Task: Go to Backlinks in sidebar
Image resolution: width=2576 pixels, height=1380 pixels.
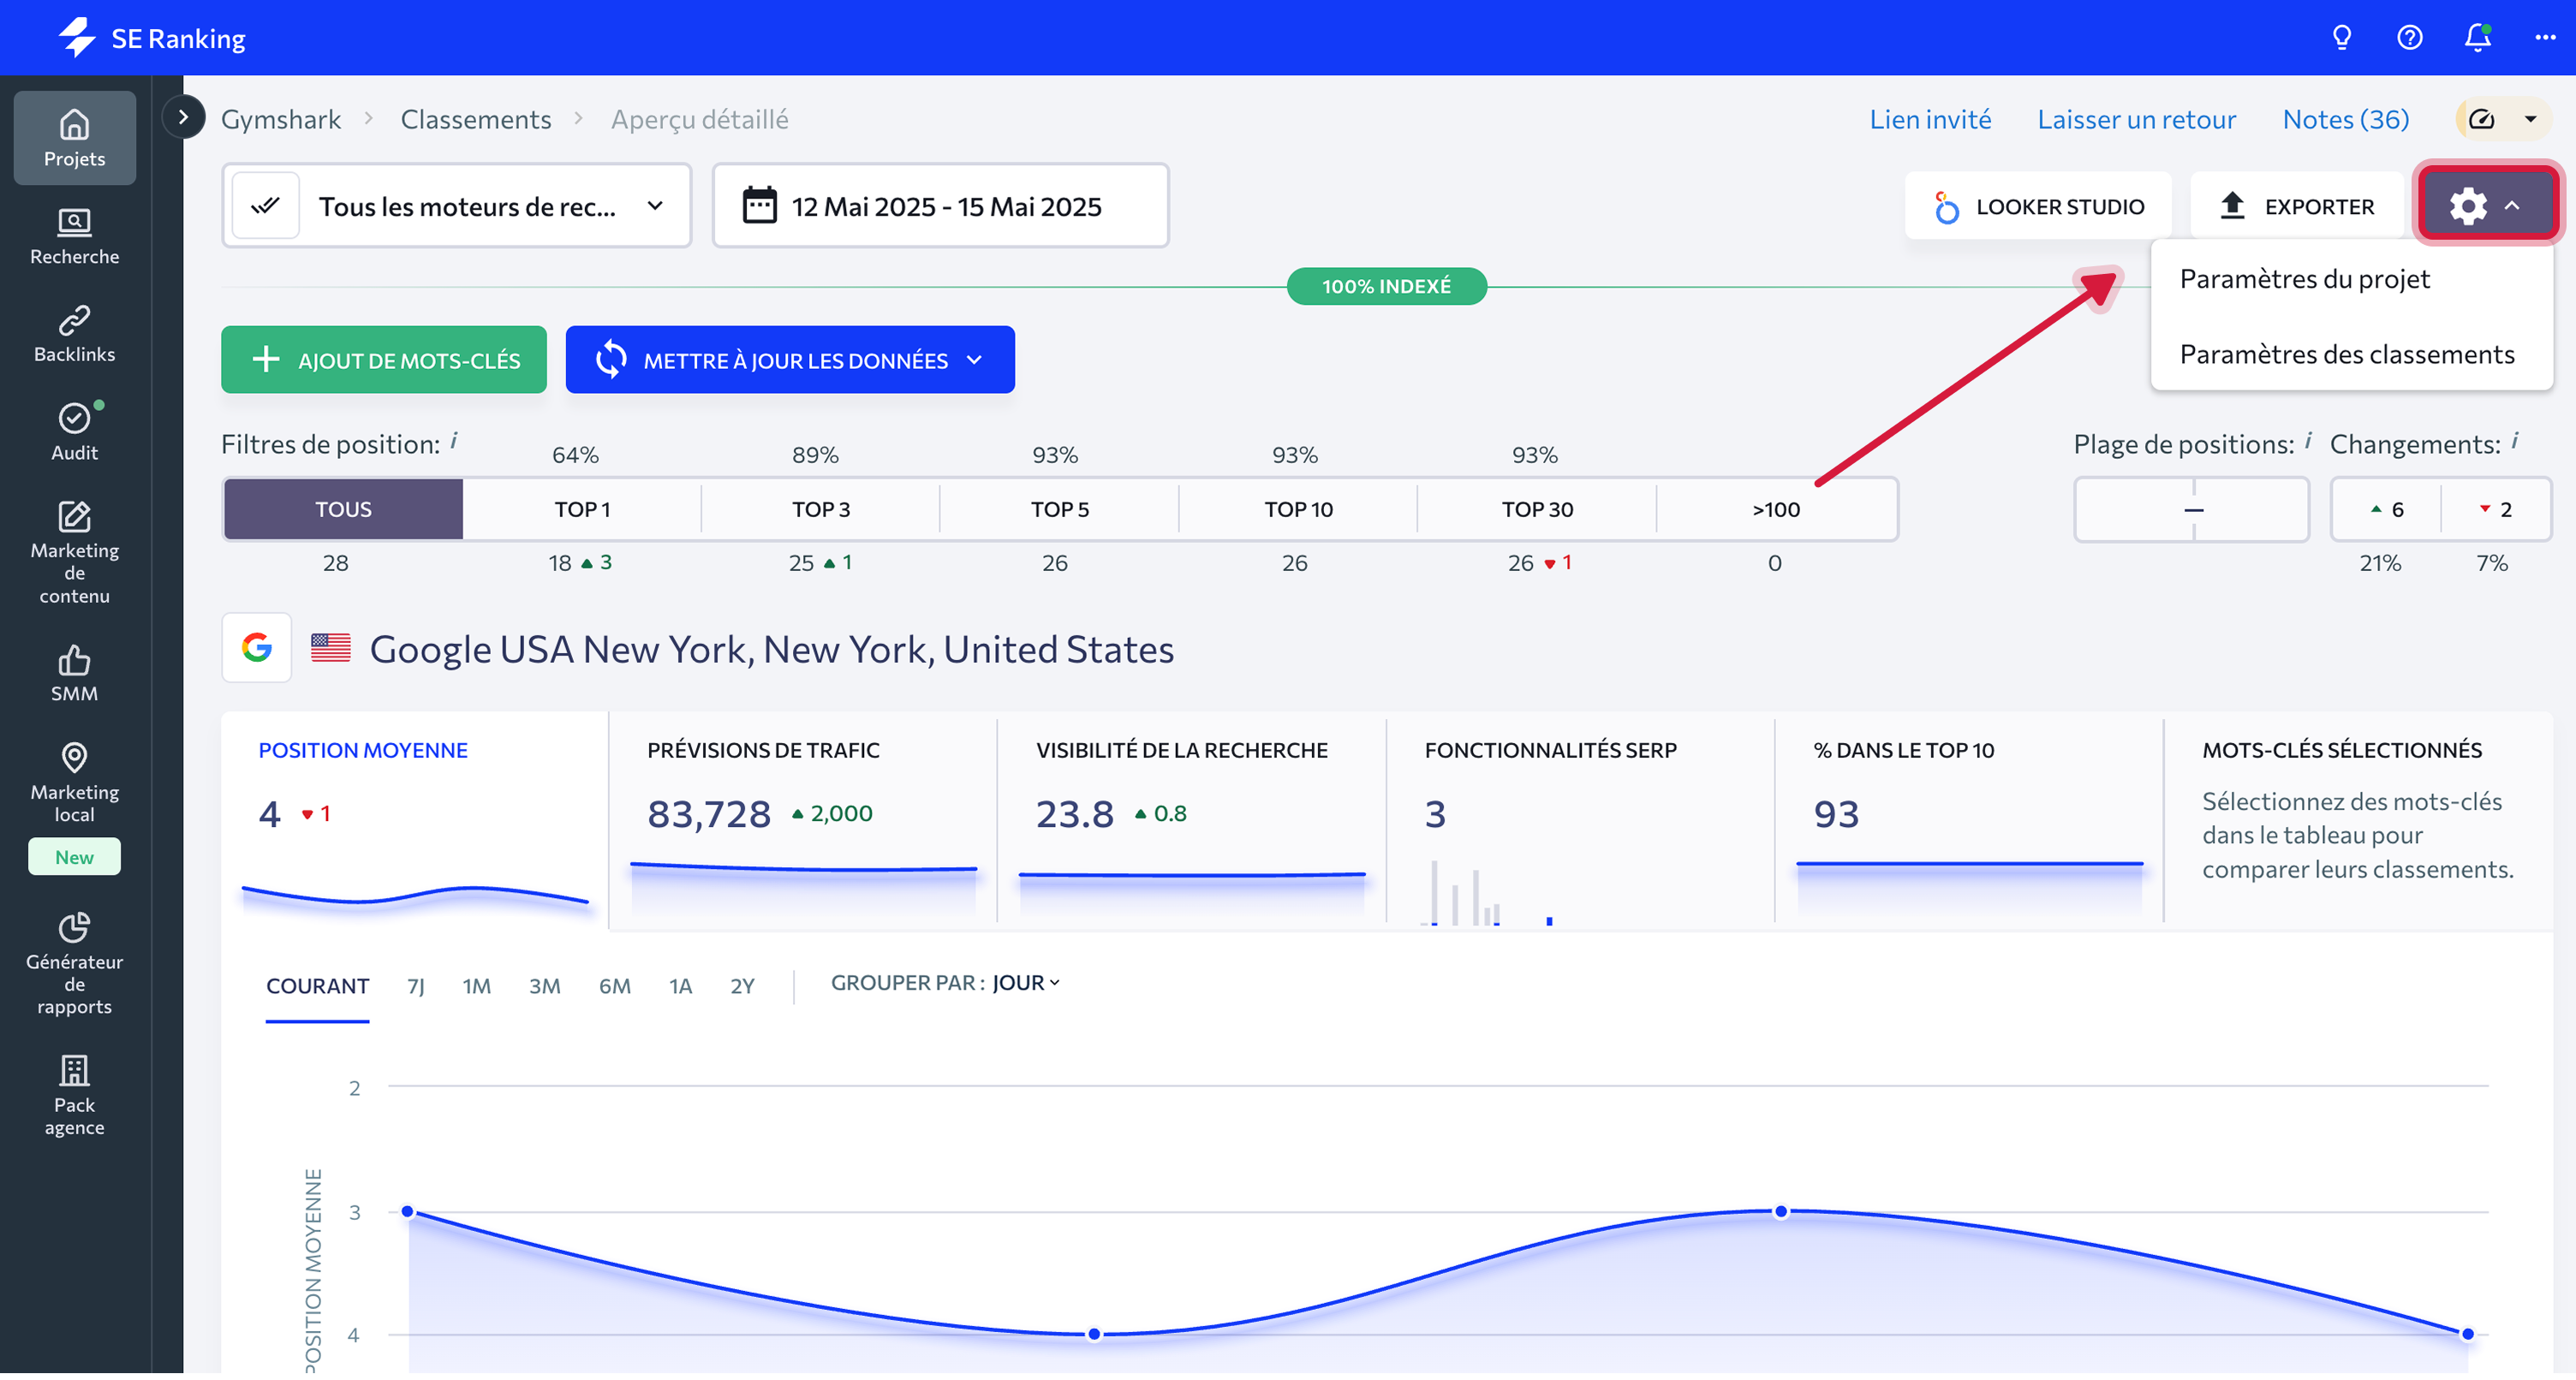Action: coord(74,334)
